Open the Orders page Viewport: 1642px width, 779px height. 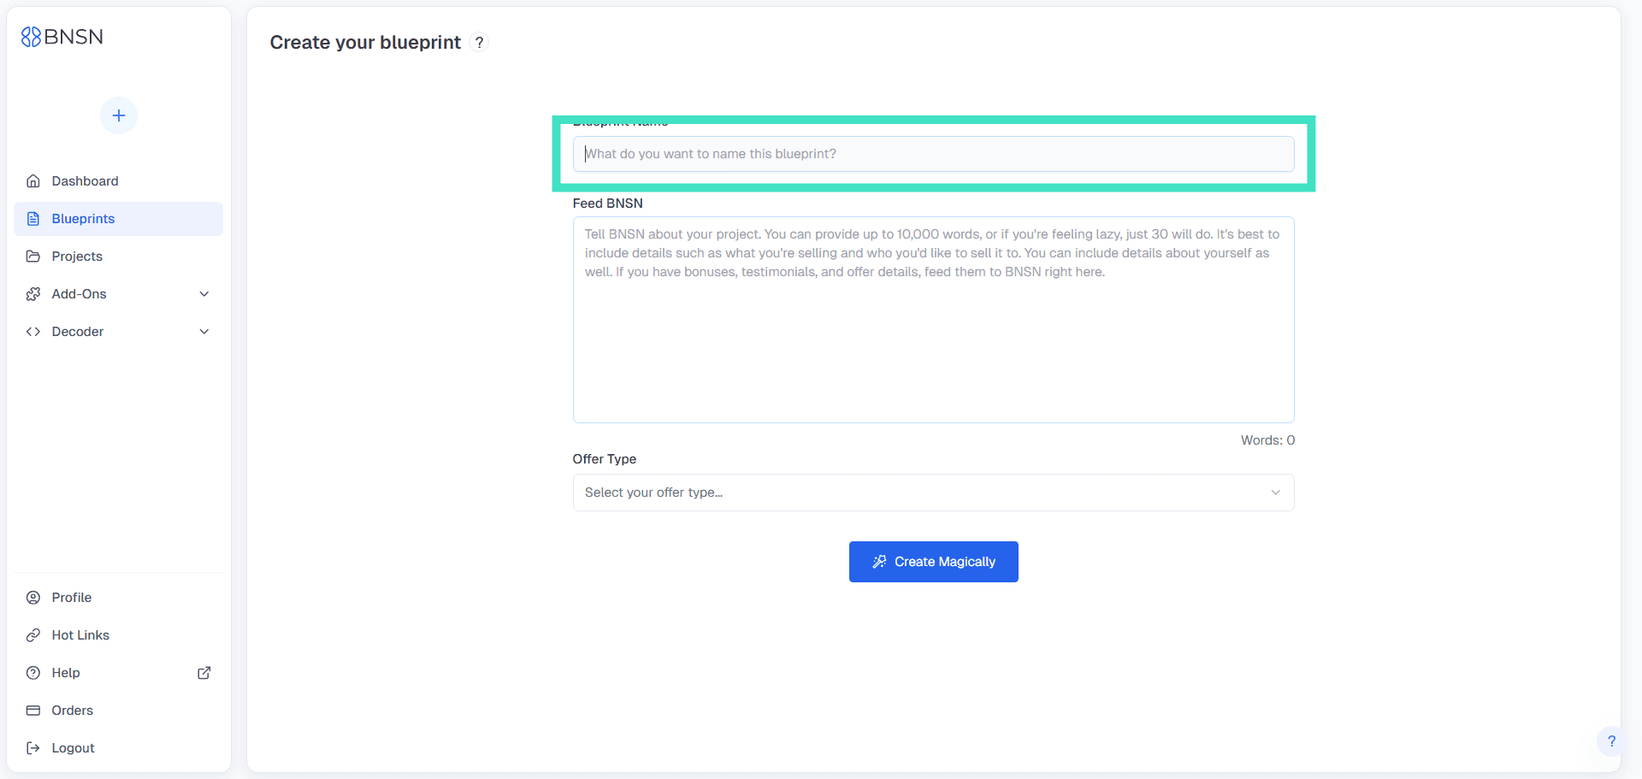(73, 711)
